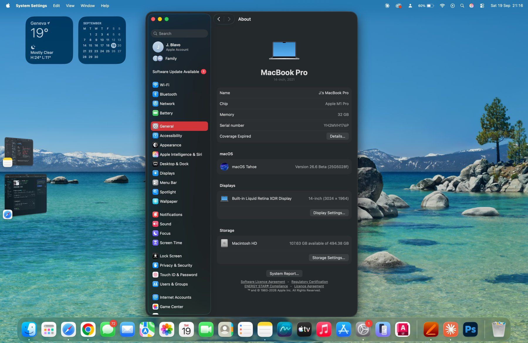Open the Window menu
This screenshot has height=343, width=528.
(x=88, y=6)
